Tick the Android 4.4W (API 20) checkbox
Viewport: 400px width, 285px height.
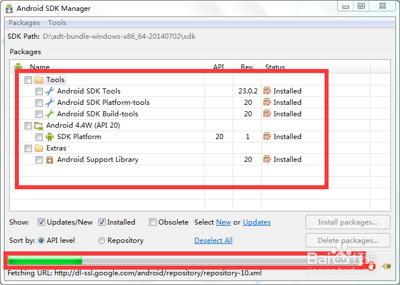pyautogui.click(x=28, y=126)
